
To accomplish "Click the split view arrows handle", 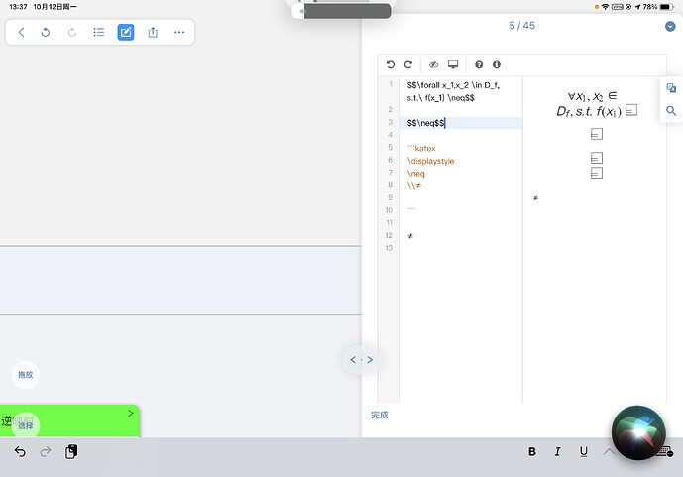I will (x=361, y=360).
